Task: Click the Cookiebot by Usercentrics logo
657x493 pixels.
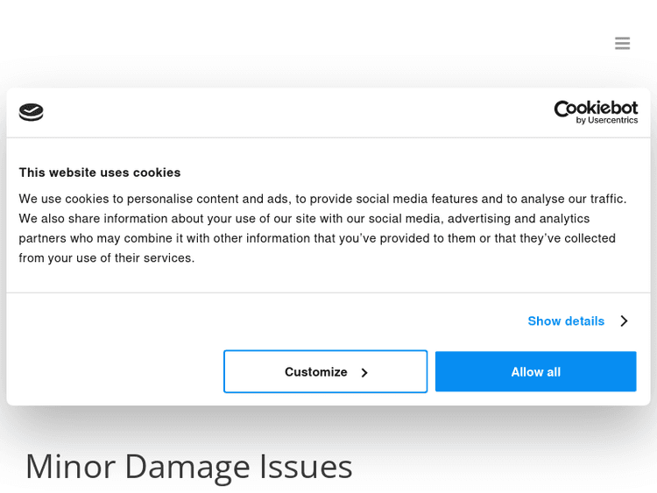Action: coord(596,112)
